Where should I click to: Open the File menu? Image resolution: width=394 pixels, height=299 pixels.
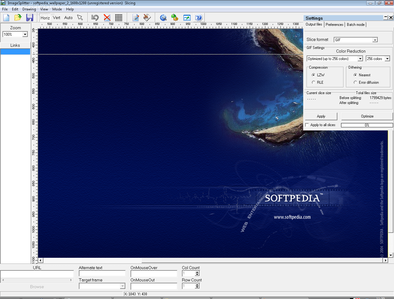tap(5, 9)
